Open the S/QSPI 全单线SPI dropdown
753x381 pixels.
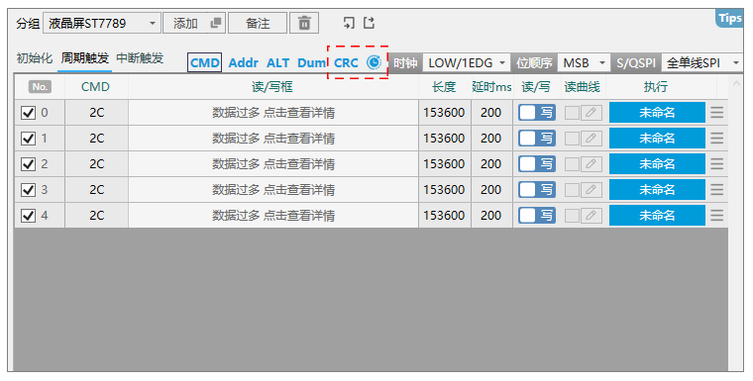pos(702,63)
